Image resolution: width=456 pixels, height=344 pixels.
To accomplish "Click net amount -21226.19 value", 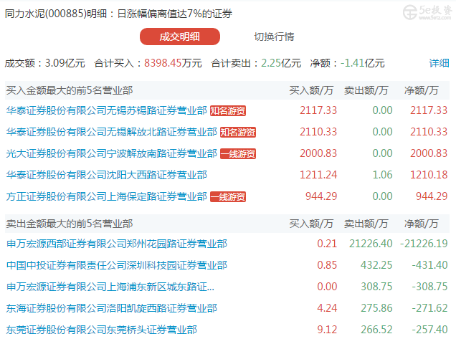I will pos(424,244).
